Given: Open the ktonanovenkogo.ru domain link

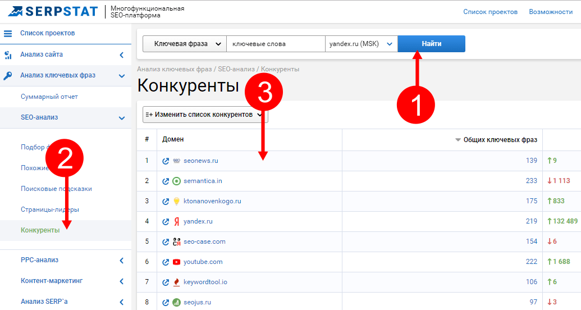Looking at the screenshot, I should point(212,202).
